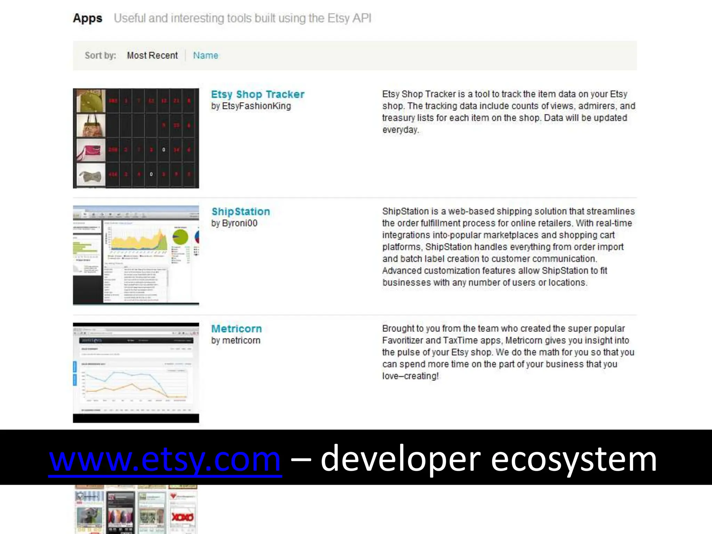Sort apps by Most Recent
This screenshot has width=712, height=534.
[x=152, y=55]
